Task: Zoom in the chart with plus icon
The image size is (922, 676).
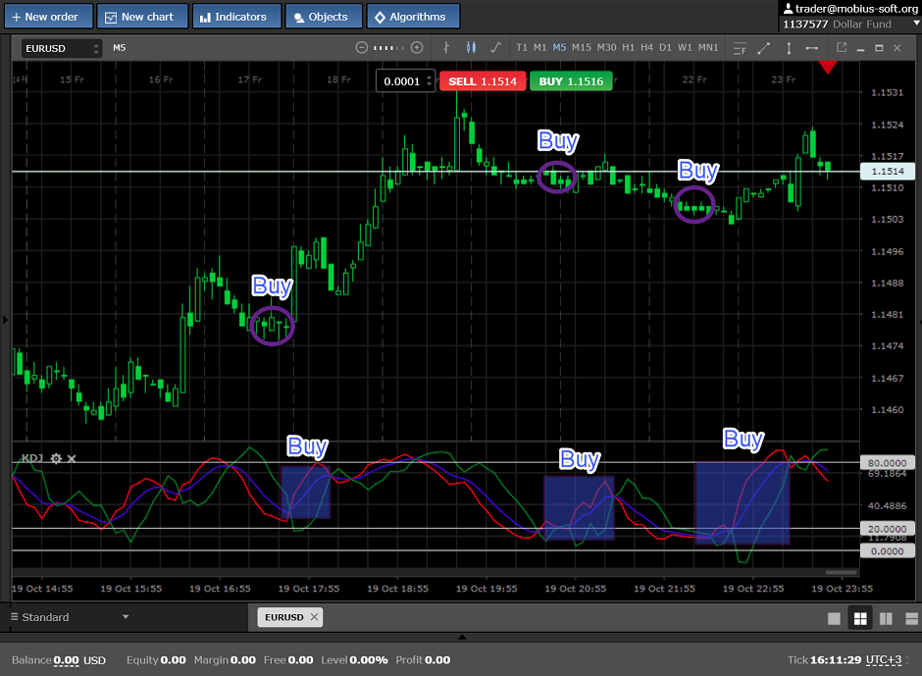Action: click(417, 48)
